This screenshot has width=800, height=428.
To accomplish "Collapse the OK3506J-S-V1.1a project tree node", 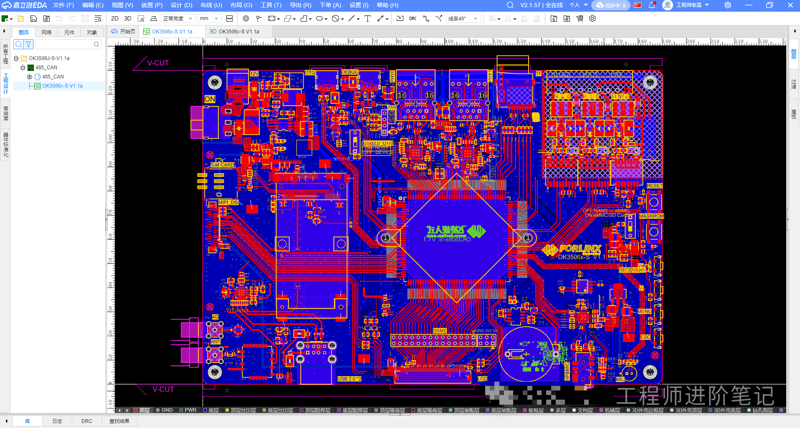I will click(x=16, y=58).
